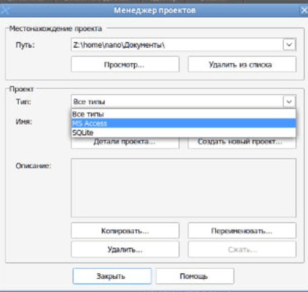Collapse the Тип dropdown using its arrow

289,101
